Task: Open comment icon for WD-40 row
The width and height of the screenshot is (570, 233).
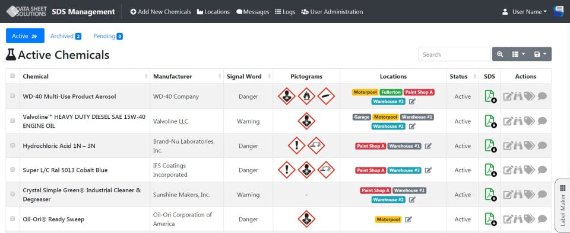Action: [542, 96]
